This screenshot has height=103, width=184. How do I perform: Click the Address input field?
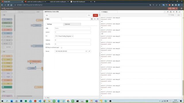[x=73, y=40]
